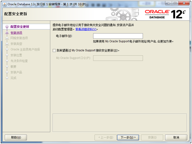
Task: Click the step bullet beside 安装选项
Action: 7,33
